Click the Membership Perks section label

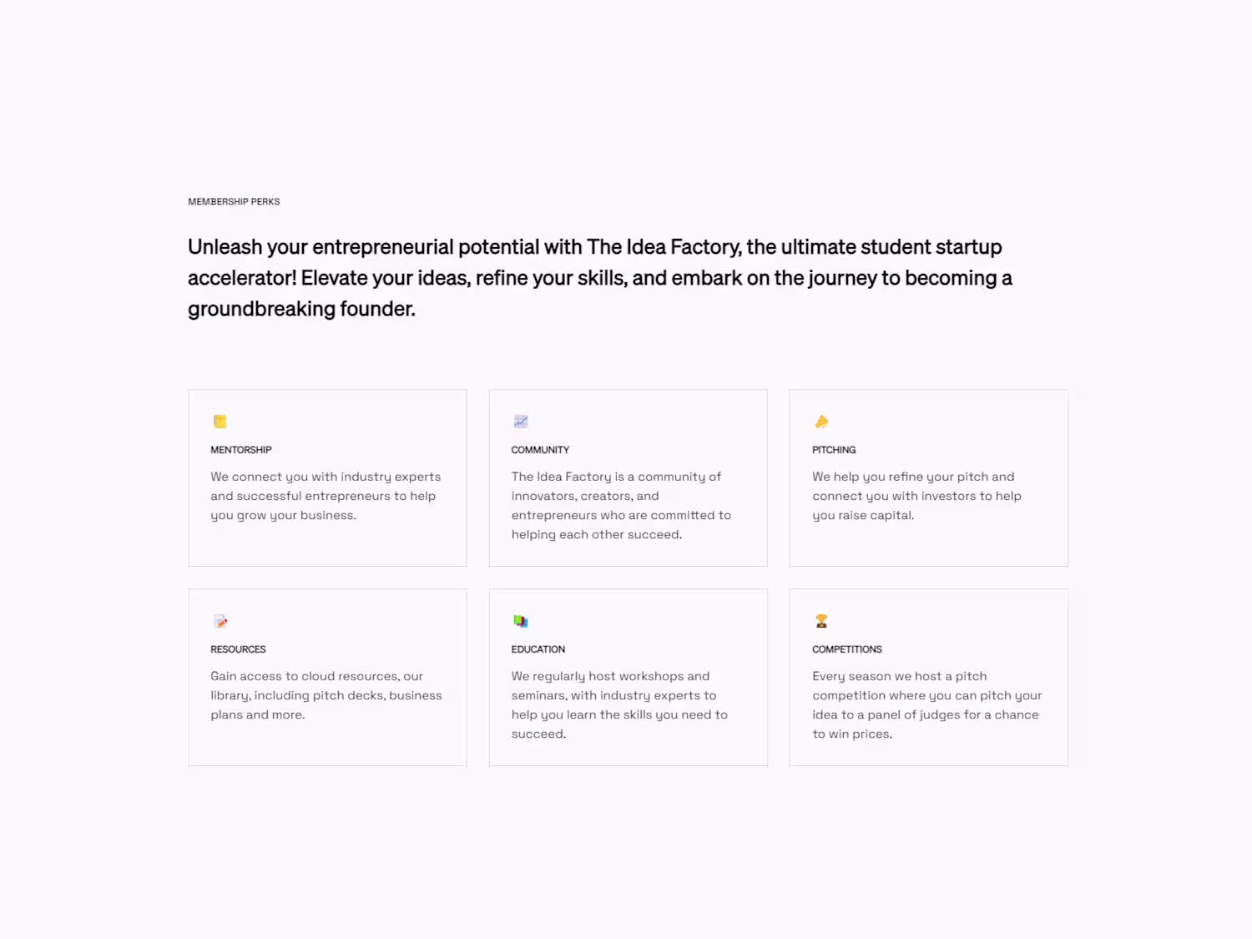tap(234, 202)
